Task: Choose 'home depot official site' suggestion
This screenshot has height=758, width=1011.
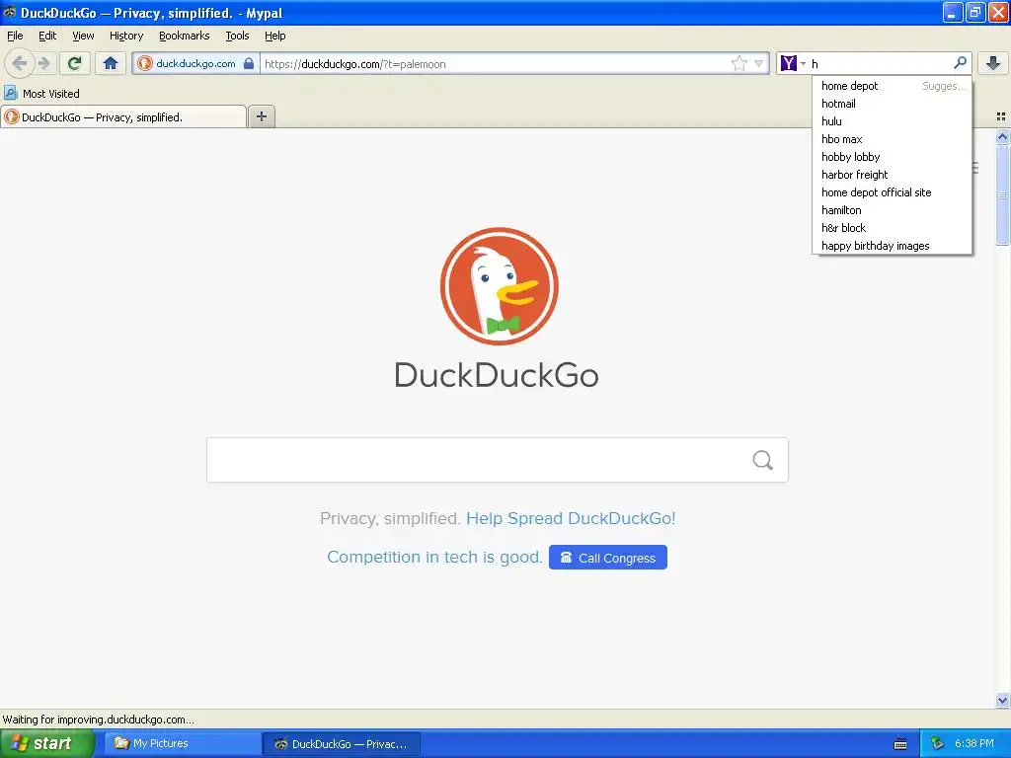Action: click(x=892, y=192)
